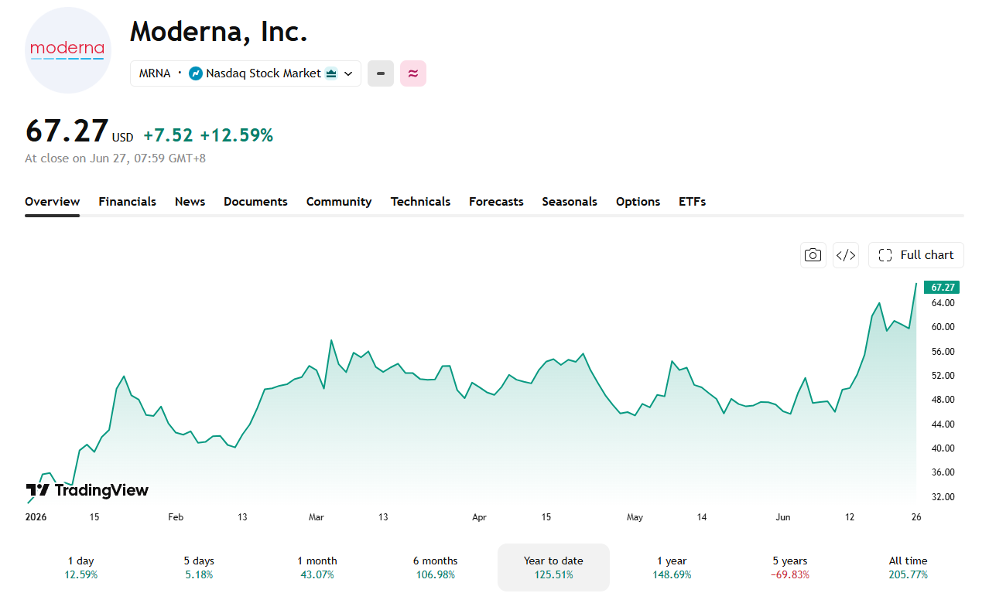Click the 32.00 price axis label
Image resolution: width=989 pixels, height=593 pixels.
point(943,496)
